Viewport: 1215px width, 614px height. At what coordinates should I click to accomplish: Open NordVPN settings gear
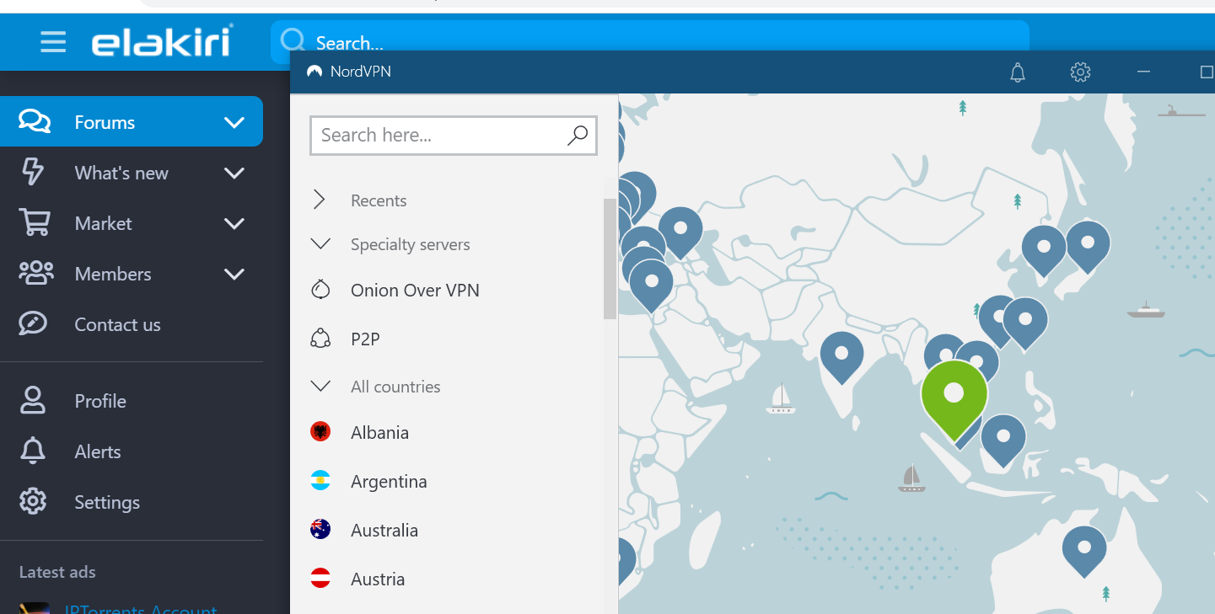[x=1080, y=72]
